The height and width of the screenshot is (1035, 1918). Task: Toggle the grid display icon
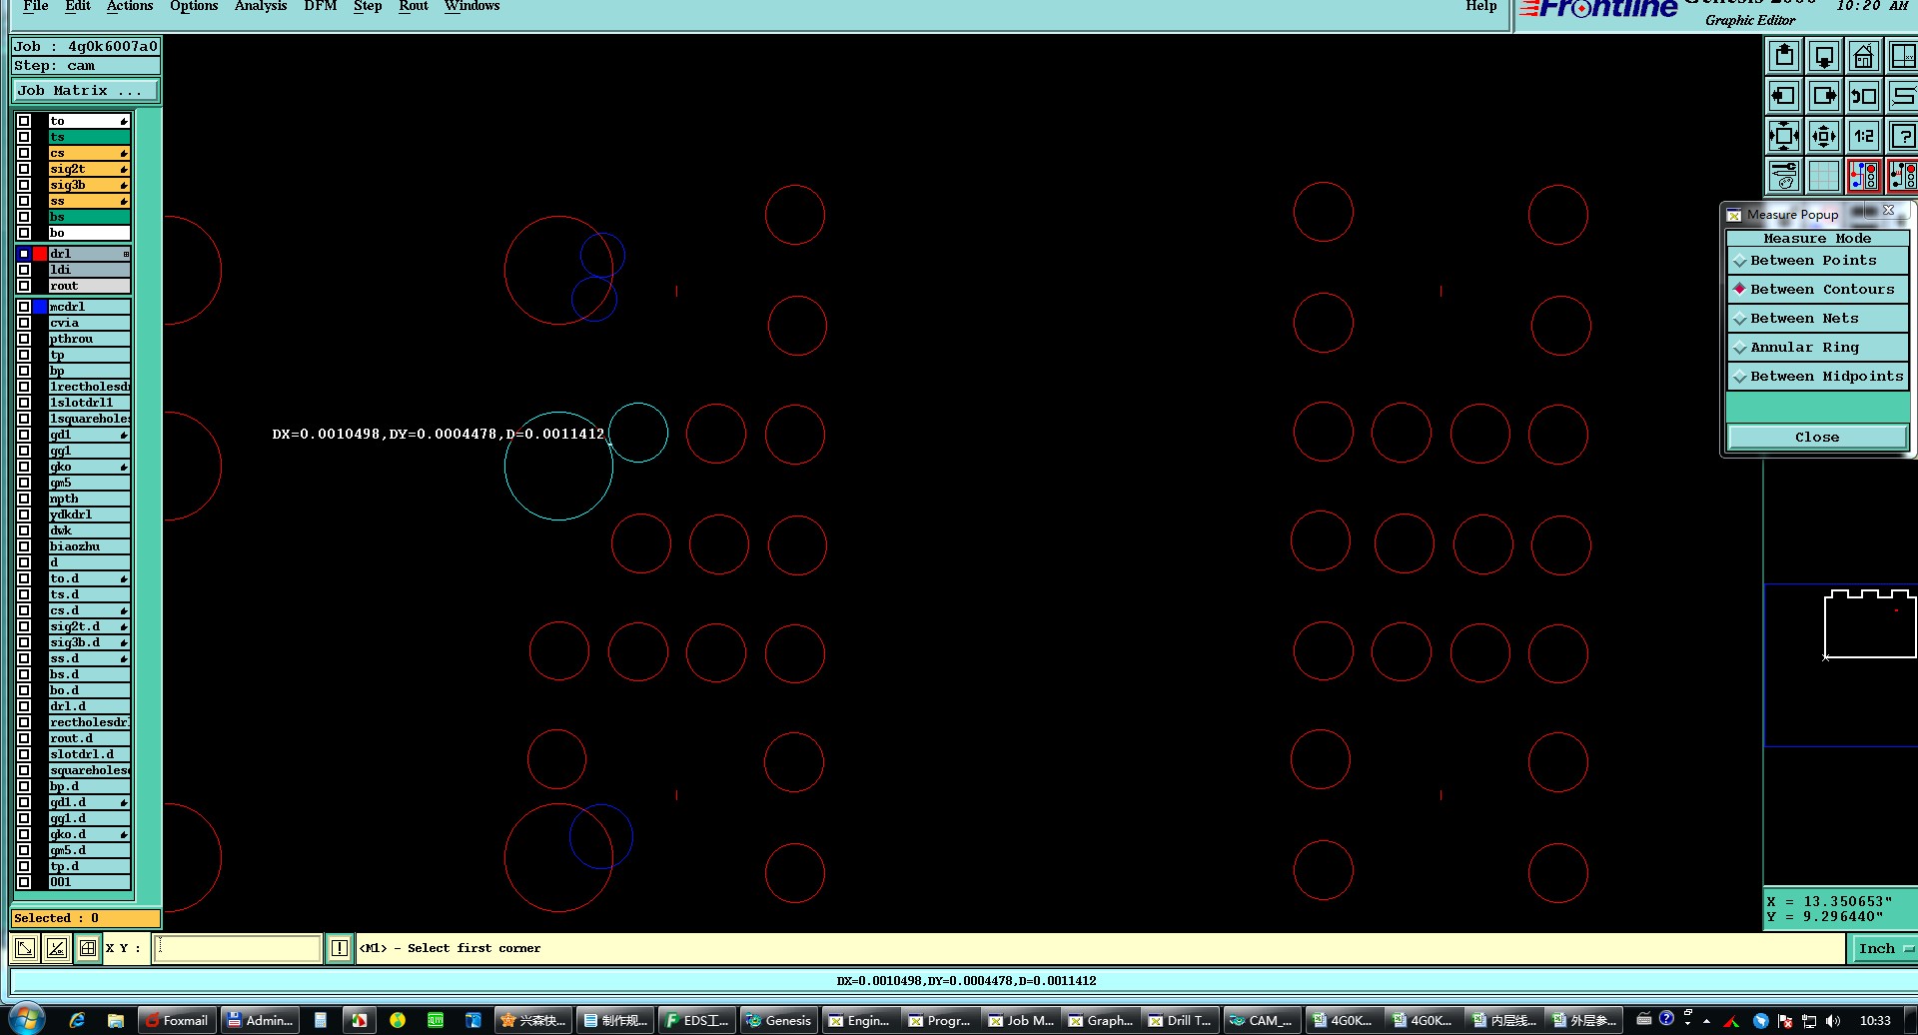1824,176
